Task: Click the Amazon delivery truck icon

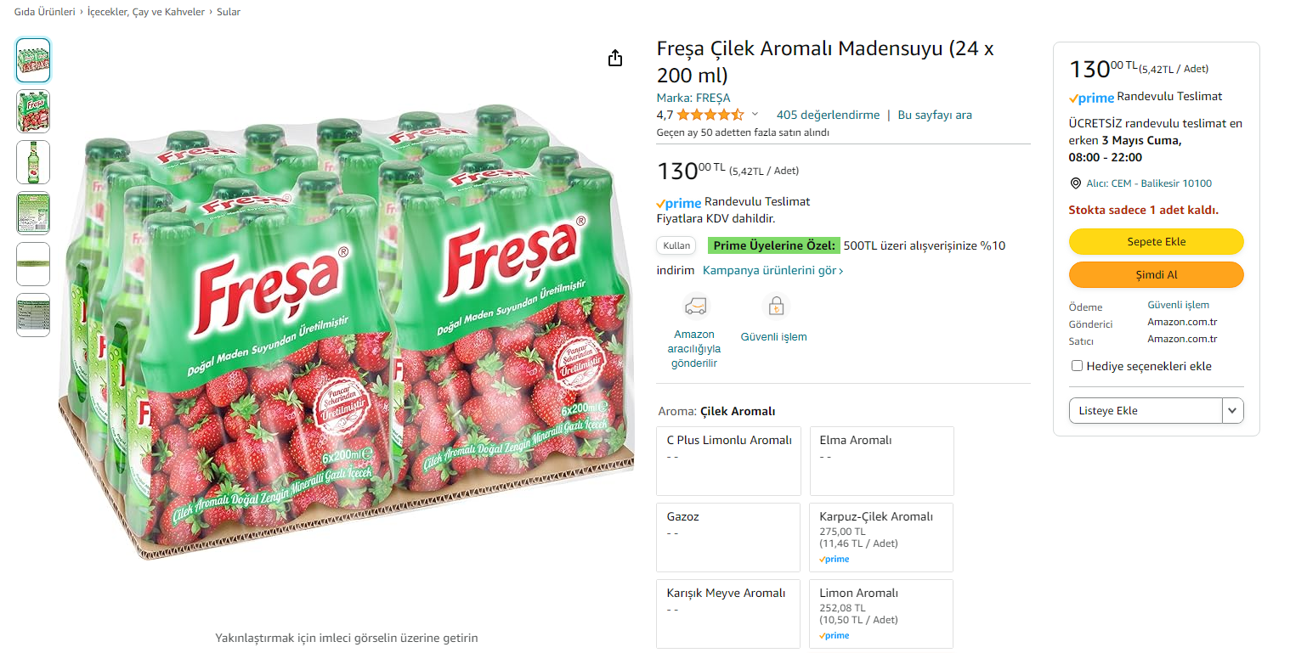Action: pos(694,306)
